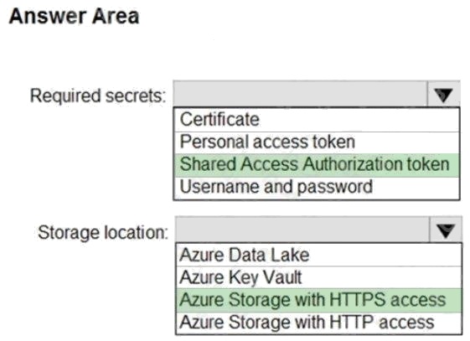The height and width of the screenshot is (341, 470).
Task: Pick the Username and password option
Action: pyautogui.click(x=317, y=188)
